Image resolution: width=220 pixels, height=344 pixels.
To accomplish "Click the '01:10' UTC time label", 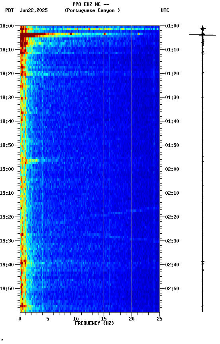I will (x=172, y=50).
